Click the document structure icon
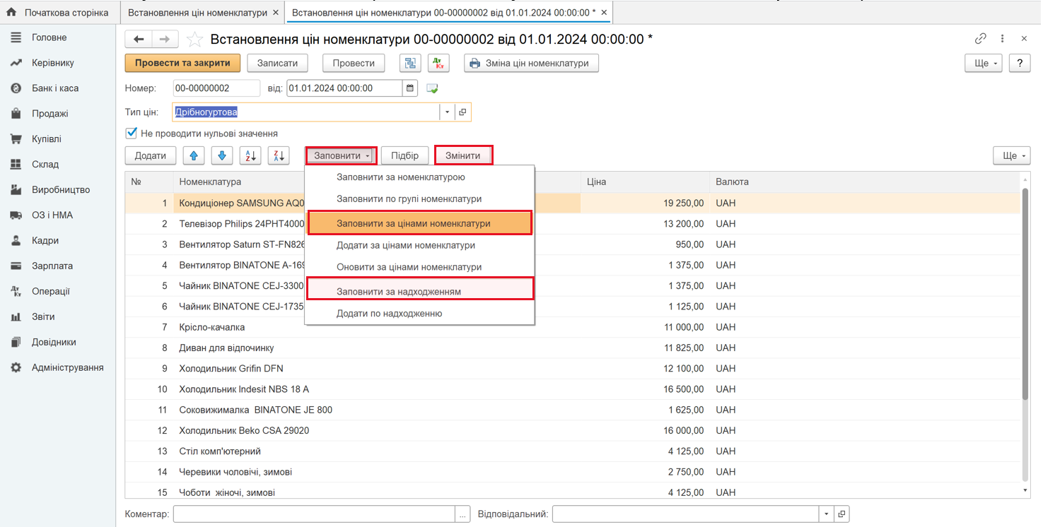 (410, 63)
